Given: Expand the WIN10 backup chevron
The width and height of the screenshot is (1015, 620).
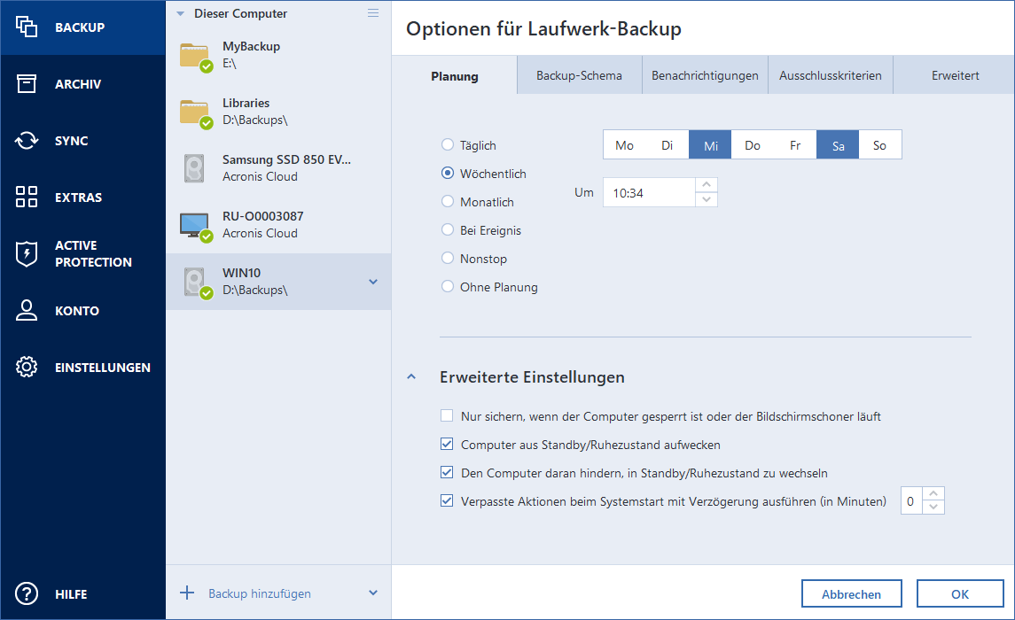Looking at the screenshot, I should pos(373,282).
